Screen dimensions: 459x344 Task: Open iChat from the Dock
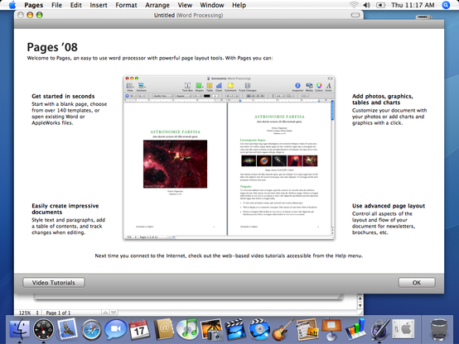(115, 329)
